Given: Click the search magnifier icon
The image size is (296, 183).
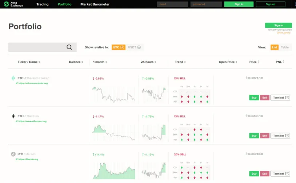Looking at the screenshot, I should point(69,47).
